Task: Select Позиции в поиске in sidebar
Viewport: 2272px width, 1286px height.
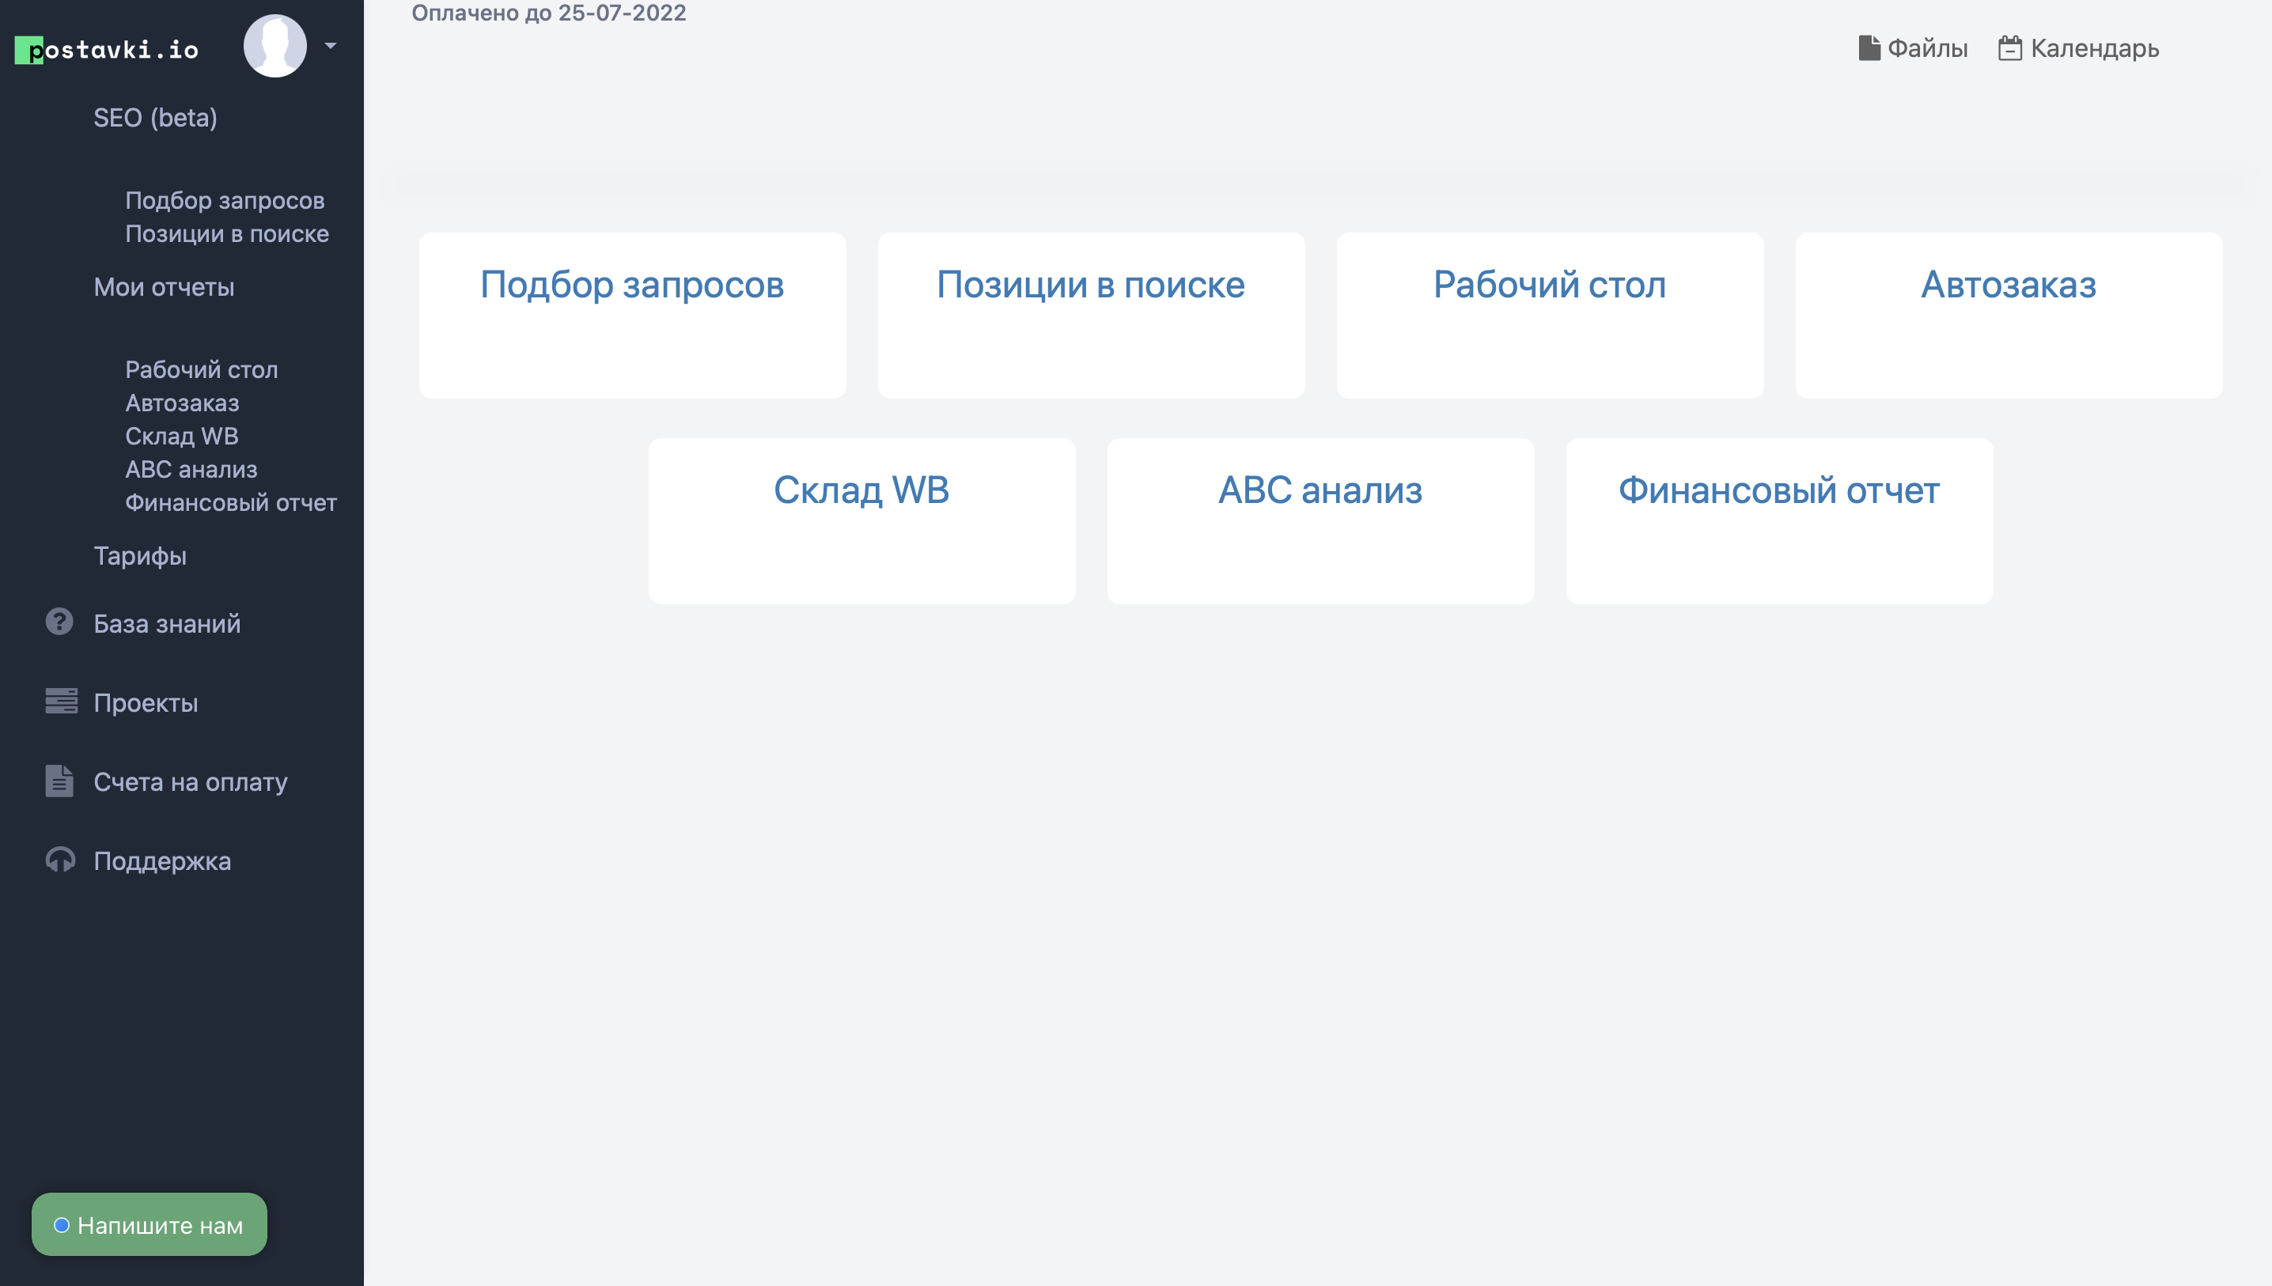Action: 227,233
